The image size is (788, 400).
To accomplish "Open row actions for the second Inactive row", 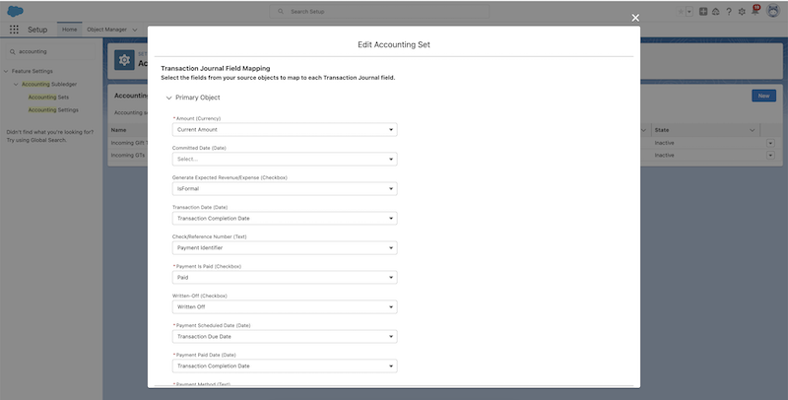I will pos(770,156).
